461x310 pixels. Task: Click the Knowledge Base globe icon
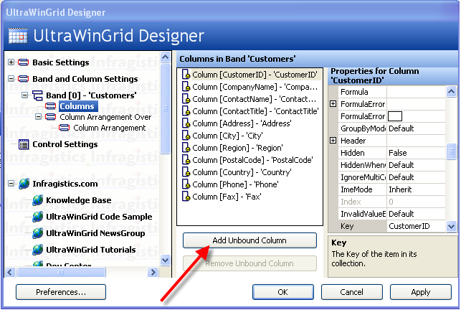coord(38,200)
